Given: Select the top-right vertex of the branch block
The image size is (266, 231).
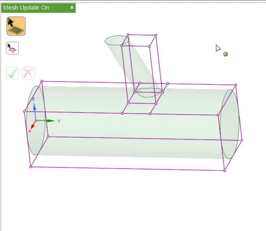Looking at the screenshot, I should pos(156,35).
